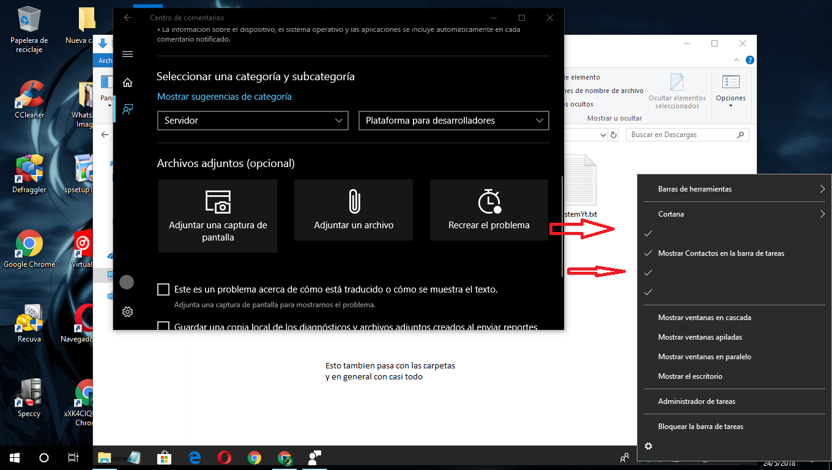Collapse the File Explorer ribbon chevron
Screen dimensions: 832x470
(x=737, y=60)
